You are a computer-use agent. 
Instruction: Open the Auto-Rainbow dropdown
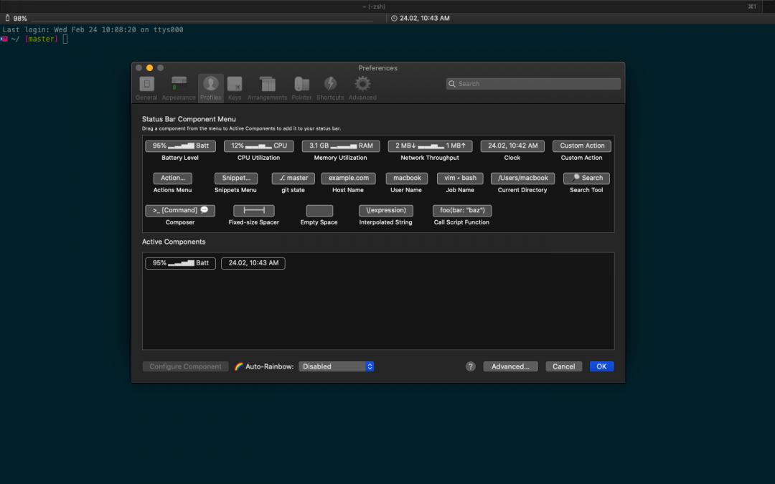pos(336,366)
